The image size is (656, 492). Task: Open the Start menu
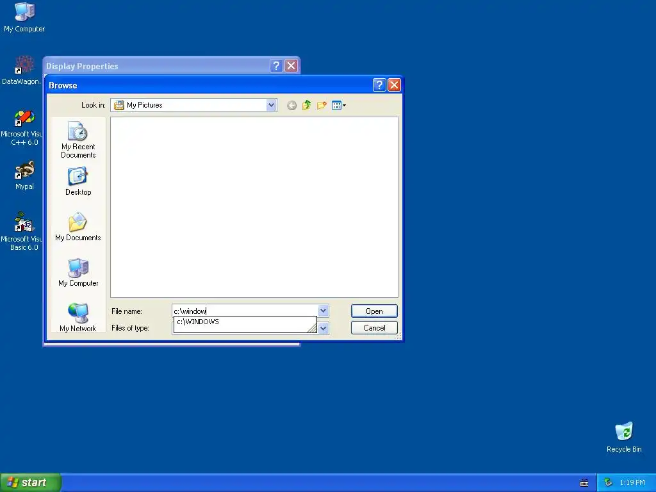click(x=30, y=482)
